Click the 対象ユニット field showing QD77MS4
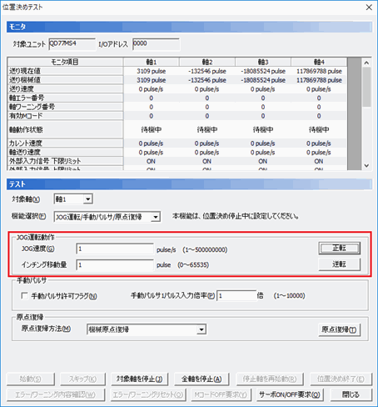 (72, 44)
